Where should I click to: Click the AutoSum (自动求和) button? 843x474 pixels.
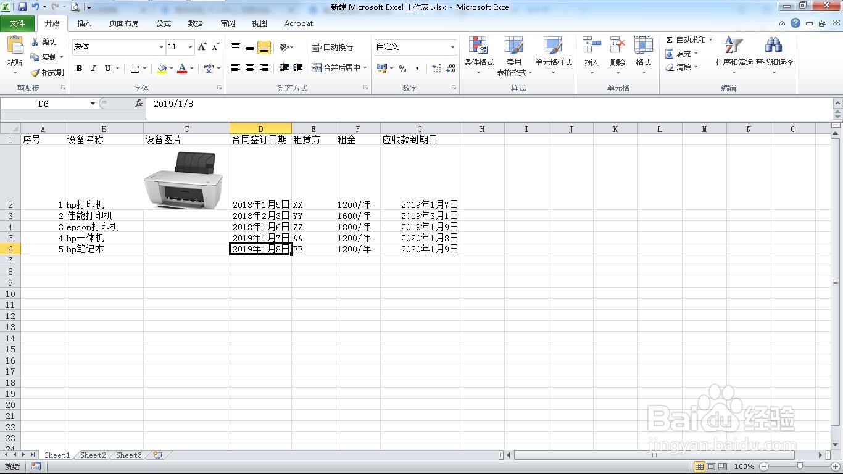click(x=685, y=39)
